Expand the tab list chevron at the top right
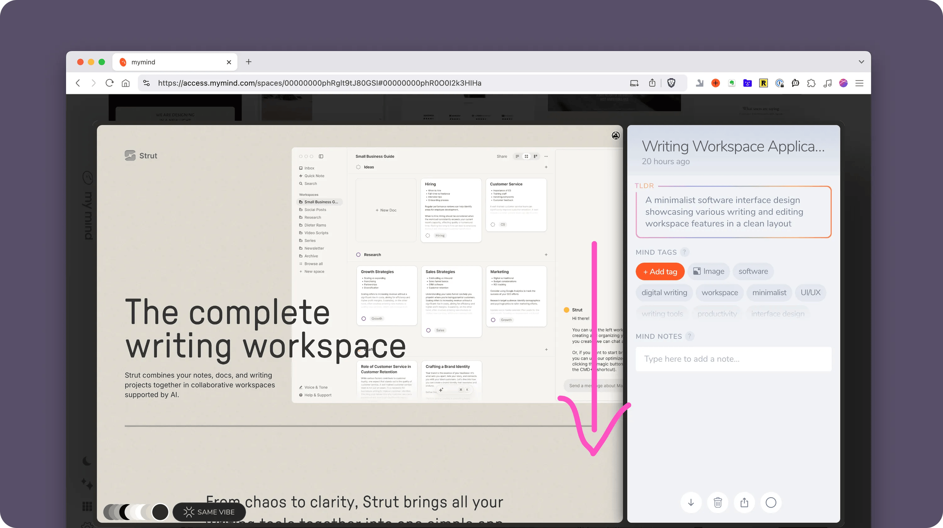The width and height of the screenshot is (943, 528). tap(861, 62)
